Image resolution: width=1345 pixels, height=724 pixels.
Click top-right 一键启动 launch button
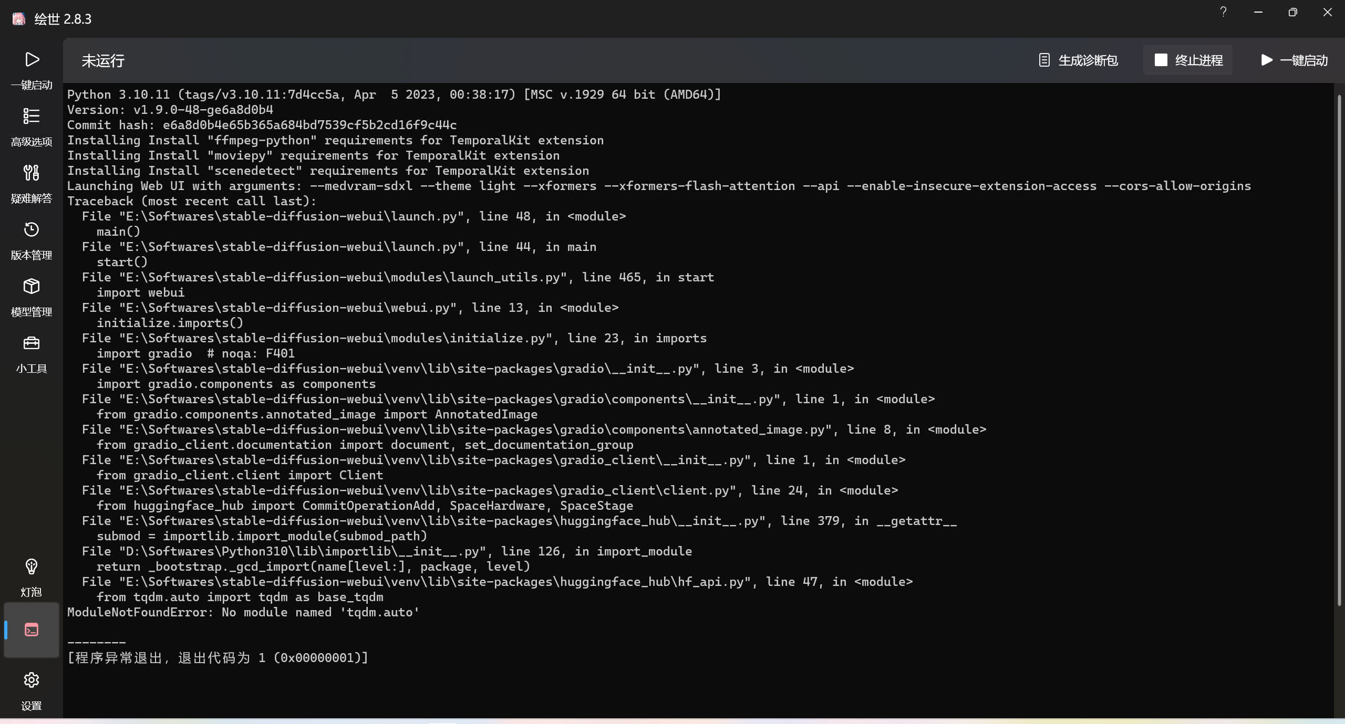point(1295,60)
